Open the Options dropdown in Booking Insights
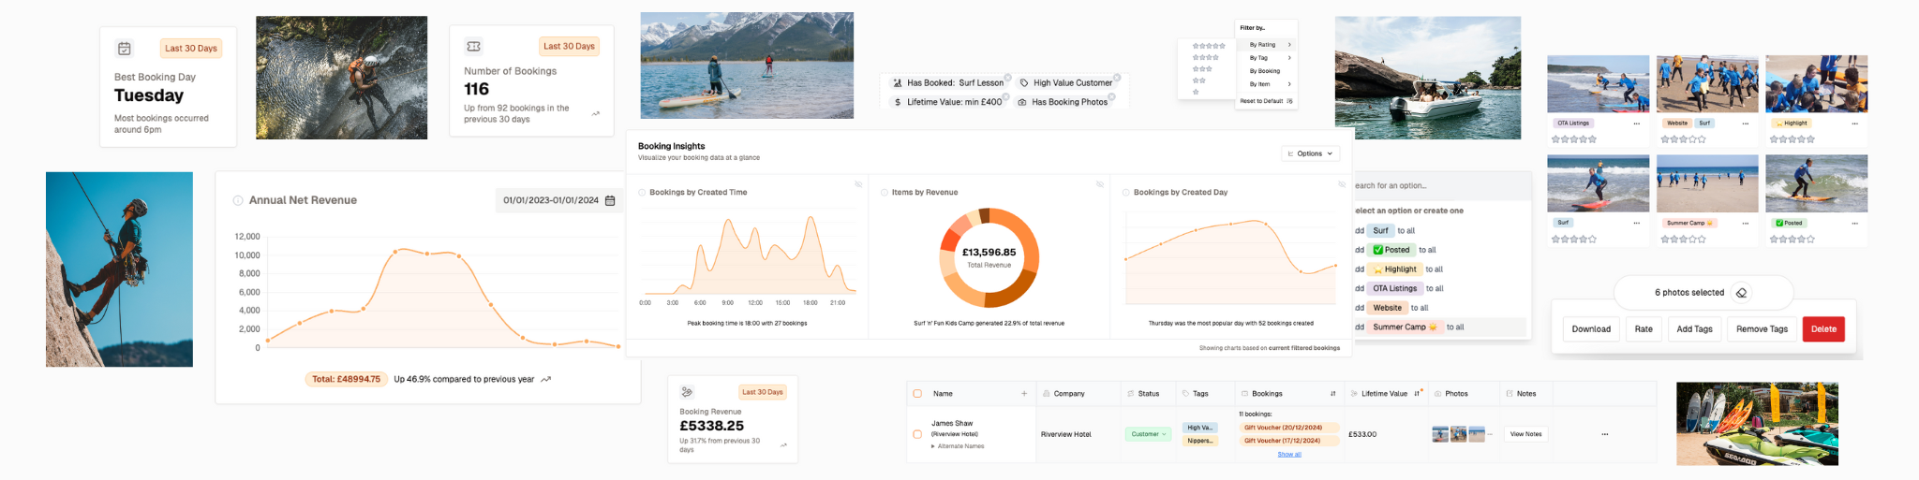This screenshot has width=1919, height=480. pos(1310,153)
